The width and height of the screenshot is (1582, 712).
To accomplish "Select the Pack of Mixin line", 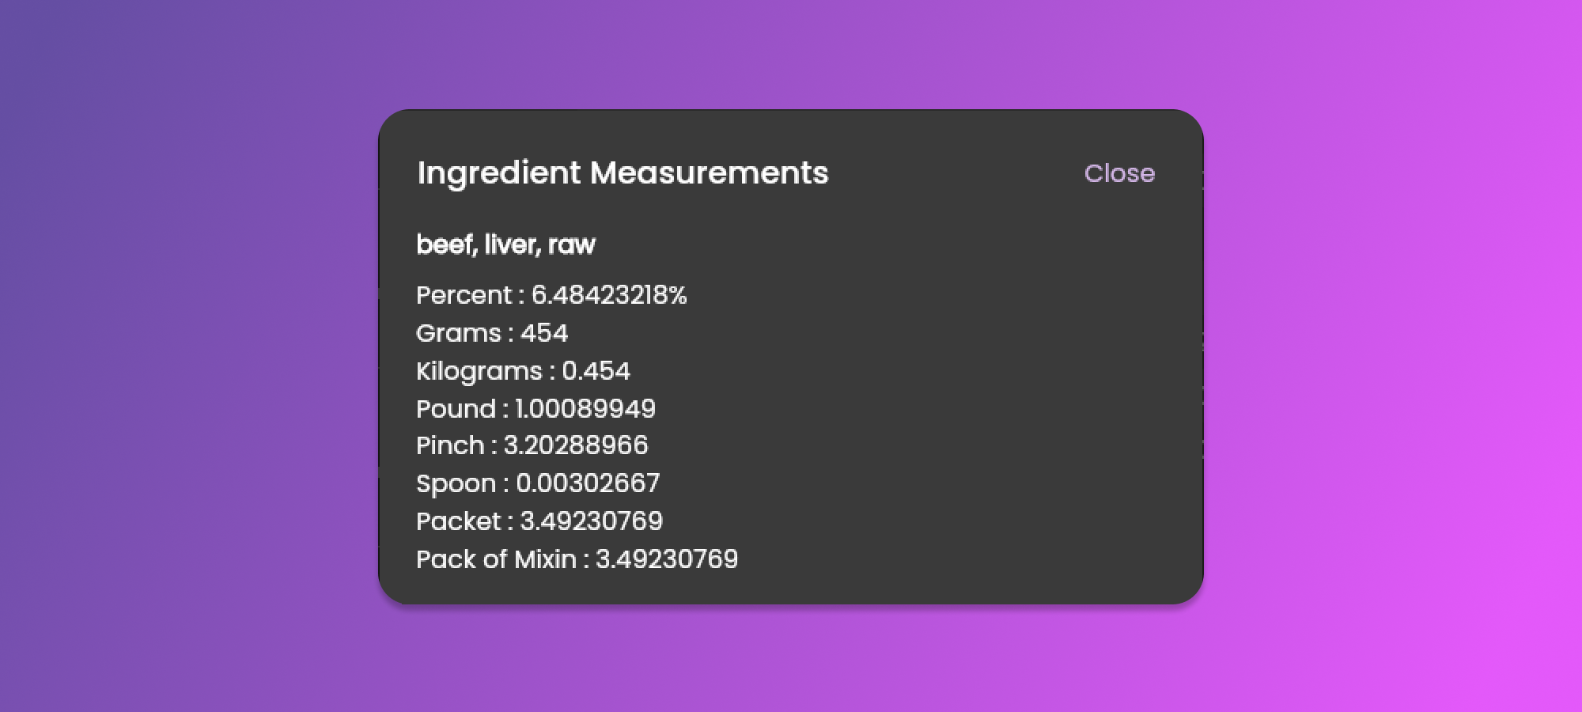I will pos(577,559).
